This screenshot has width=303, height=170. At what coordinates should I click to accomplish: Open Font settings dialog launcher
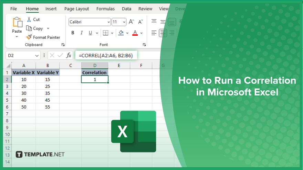(x=144, y=45)
